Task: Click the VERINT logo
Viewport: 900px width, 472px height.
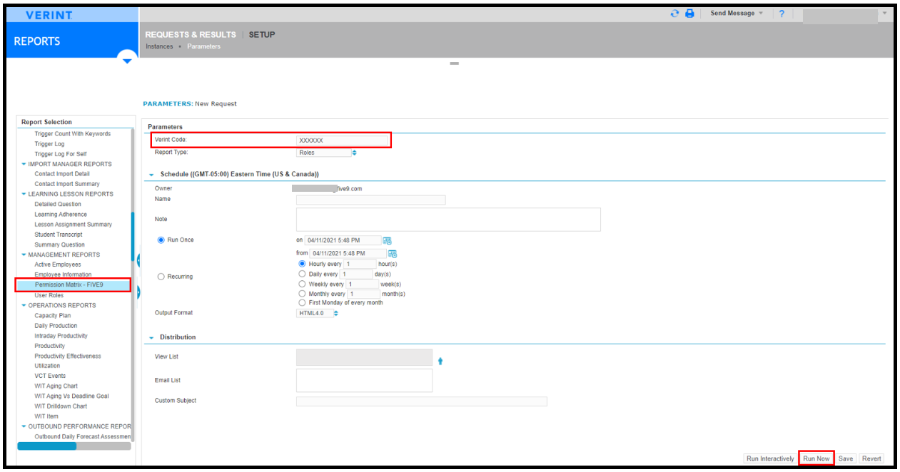Action: (48, 15)
